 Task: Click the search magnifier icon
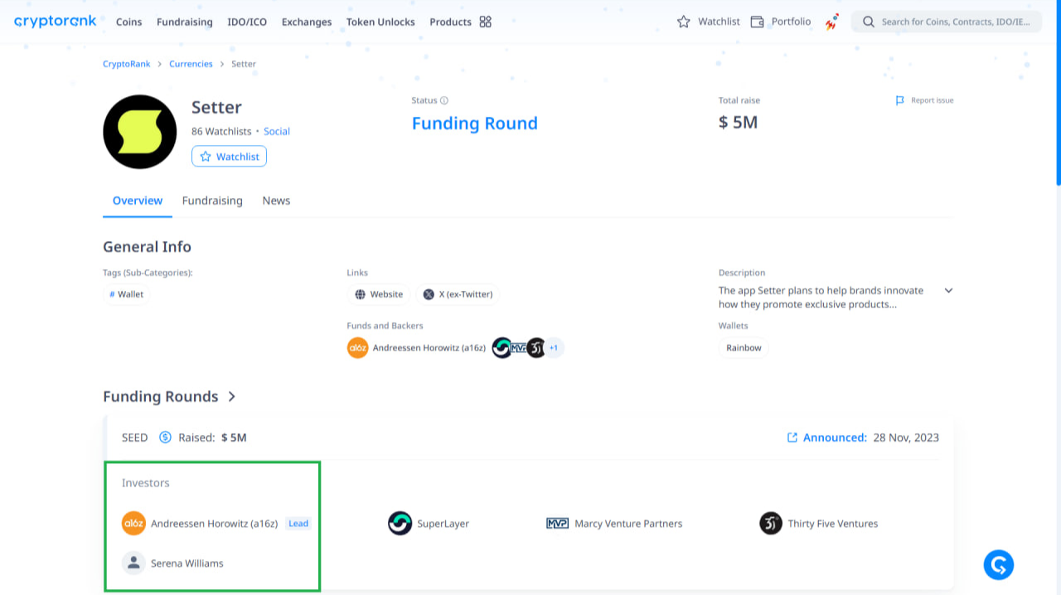point(869,22)
